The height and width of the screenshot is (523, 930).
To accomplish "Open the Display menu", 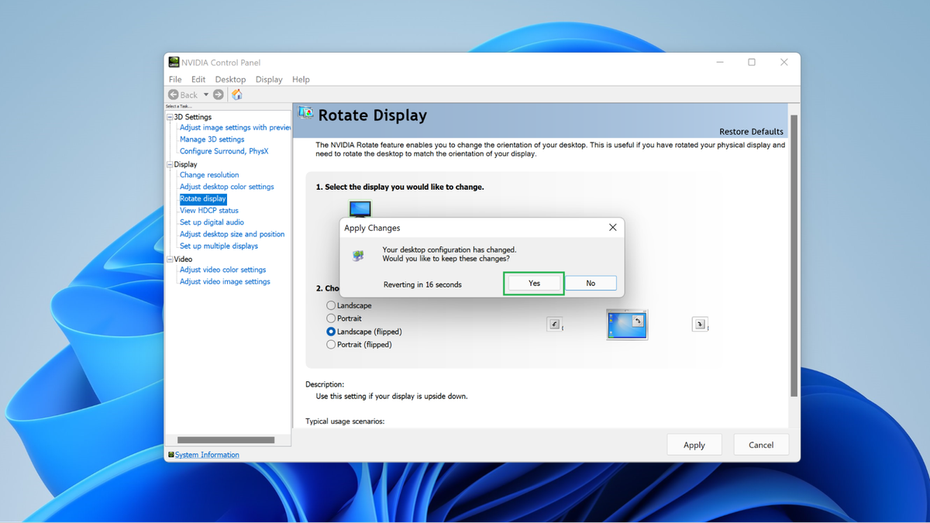I will (268, 79).
